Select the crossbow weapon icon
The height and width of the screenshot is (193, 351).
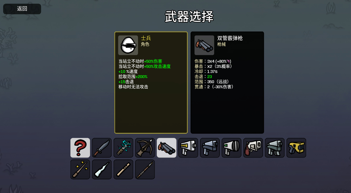point(145,148)
